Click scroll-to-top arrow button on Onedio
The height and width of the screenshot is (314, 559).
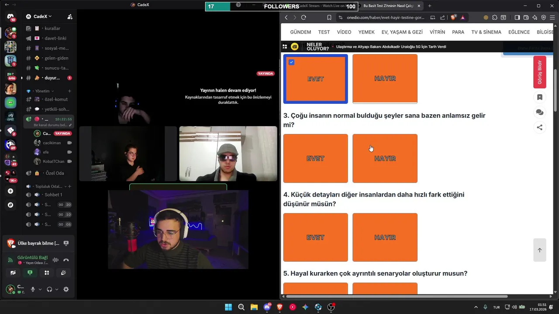tap(540, 250)
